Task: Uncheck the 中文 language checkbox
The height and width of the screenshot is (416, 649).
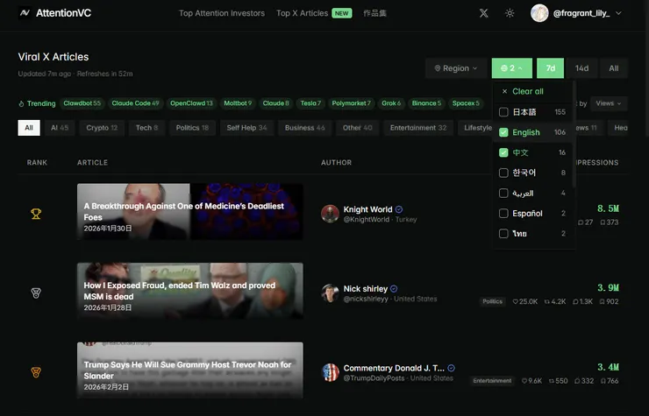Action: (503, 152)
